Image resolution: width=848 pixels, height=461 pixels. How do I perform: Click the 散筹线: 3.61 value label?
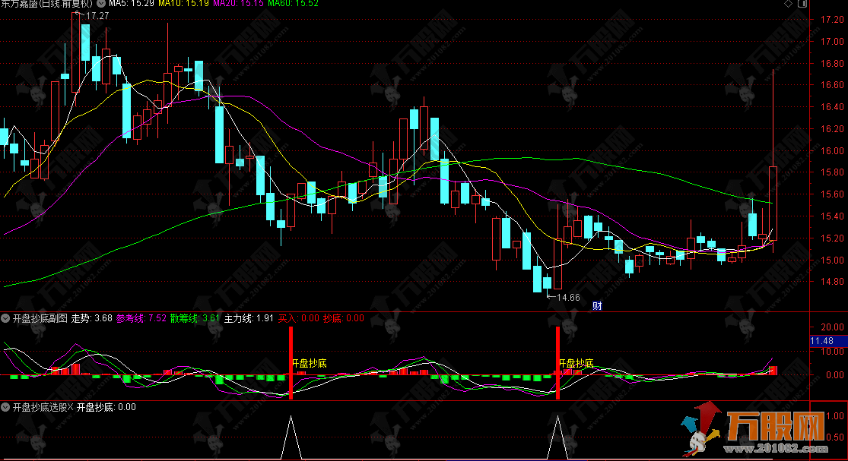point(195,318)
